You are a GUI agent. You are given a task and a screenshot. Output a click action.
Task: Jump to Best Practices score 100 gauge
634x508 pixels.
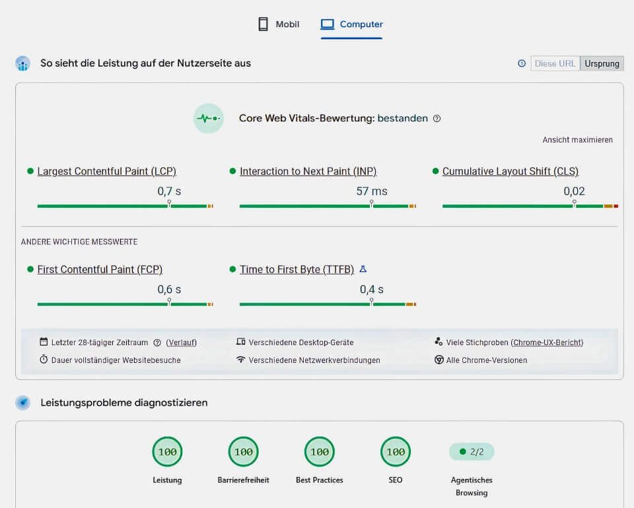coord(320,452)
